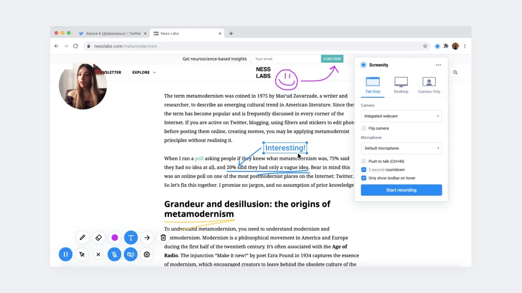Viewport: 522px width, 293px height.
Task: Click the trash icon to clear drawings
Action: pos(163,238)
